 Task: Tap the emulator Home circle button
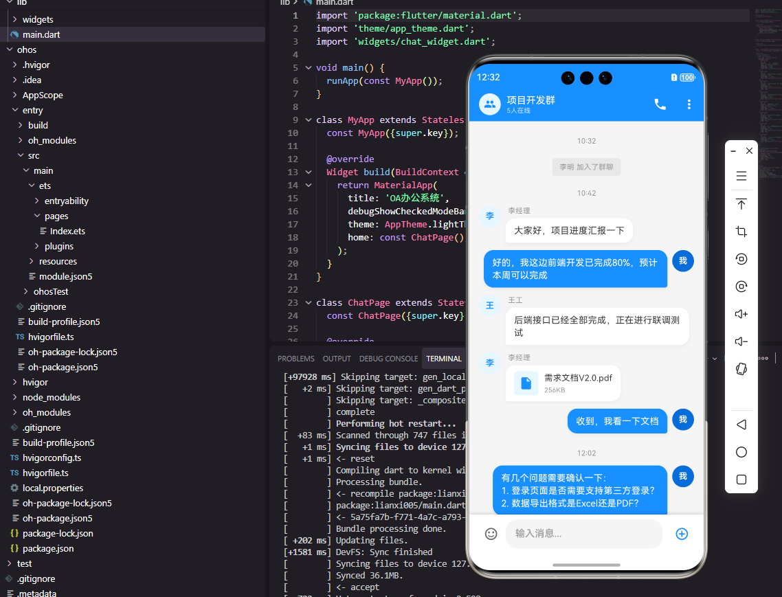(741, 452)
